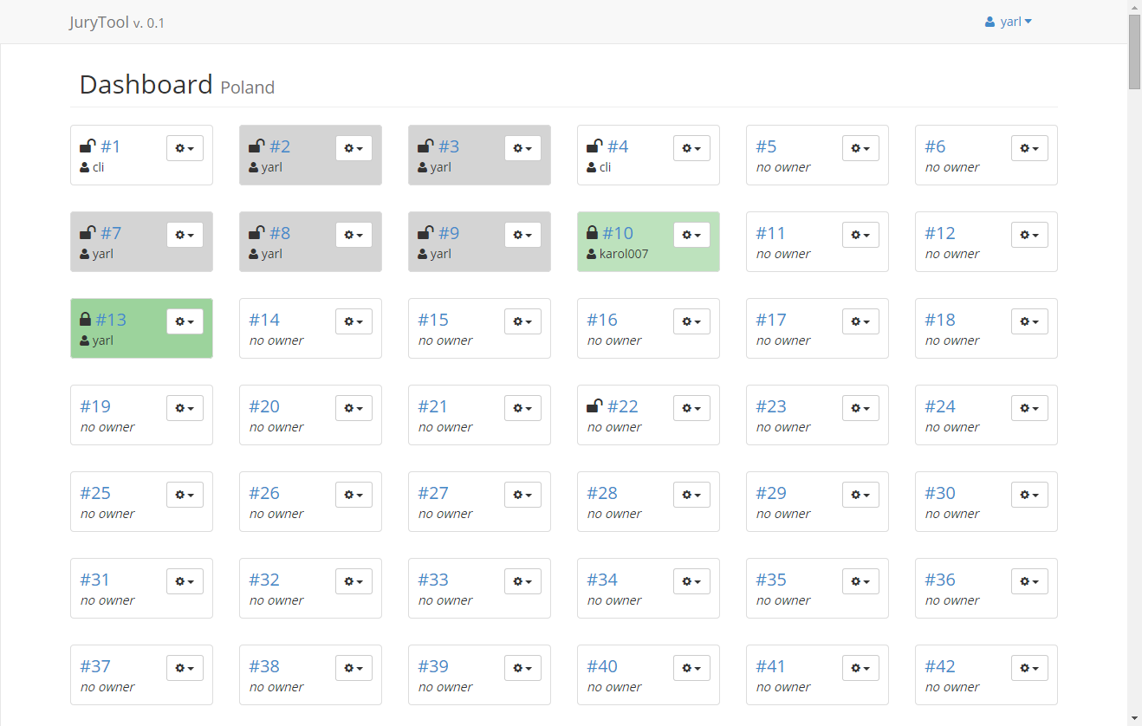This screenshot has width=1142, height=726.
Task: Click the 'Poland' subtitle next to Dashboard
Action: (248, 88)
